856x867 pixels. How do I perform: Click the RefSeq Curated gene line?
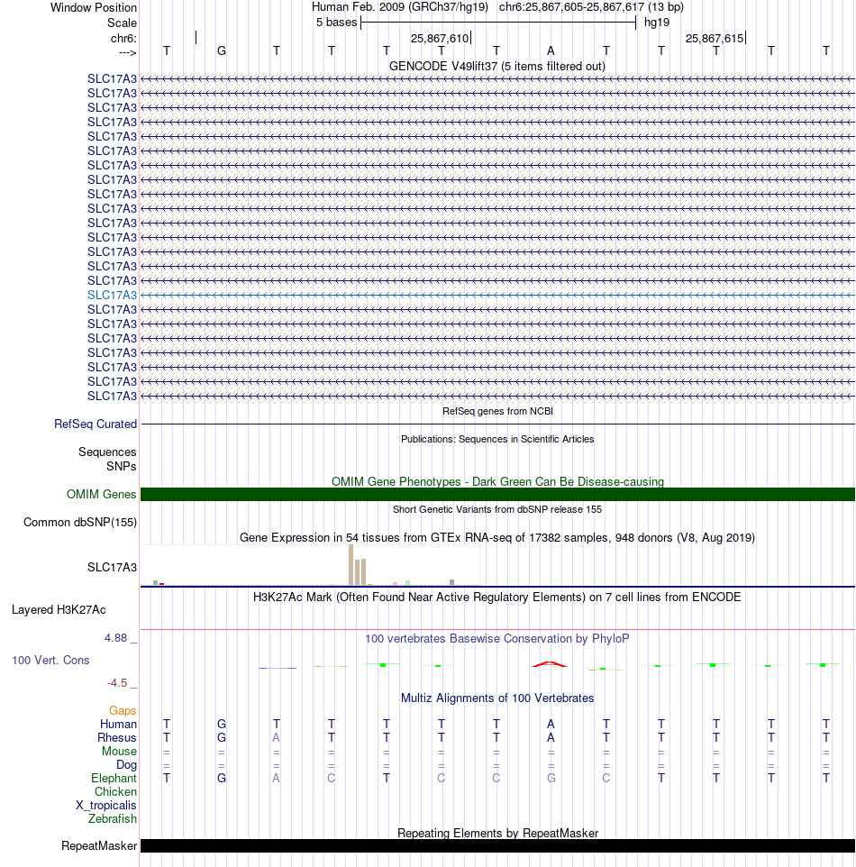click(x=497, y=424)
